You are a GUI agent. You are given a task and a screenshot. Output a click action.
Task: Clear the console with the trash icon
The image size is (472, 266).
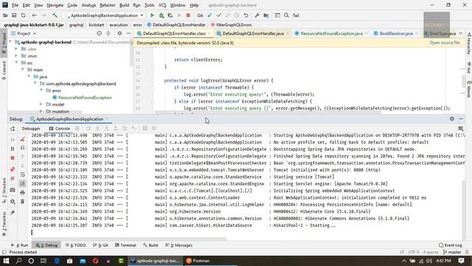[22, 202]
